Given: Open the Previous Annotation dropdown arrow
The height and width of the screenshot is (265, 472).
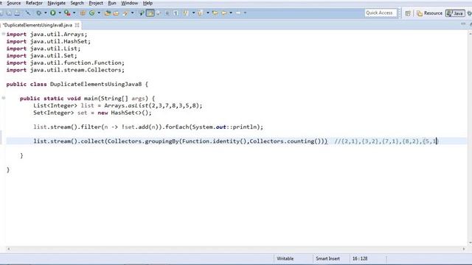Looking at the screenshot, I should pos(208,13).
